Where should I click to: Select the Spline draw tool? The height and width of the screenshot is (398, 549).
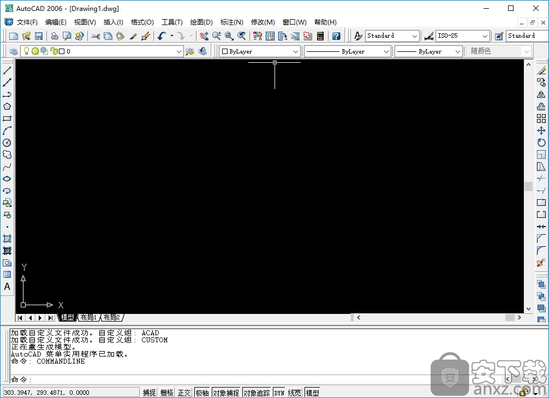coord(7,167)
